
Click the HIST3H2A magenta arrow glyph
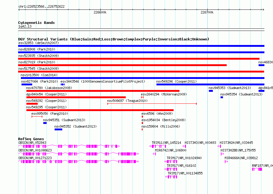pos(219,146)
